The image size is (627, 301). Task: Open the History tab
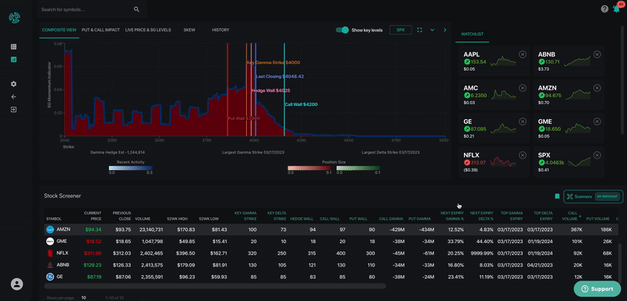coord(221,30)
